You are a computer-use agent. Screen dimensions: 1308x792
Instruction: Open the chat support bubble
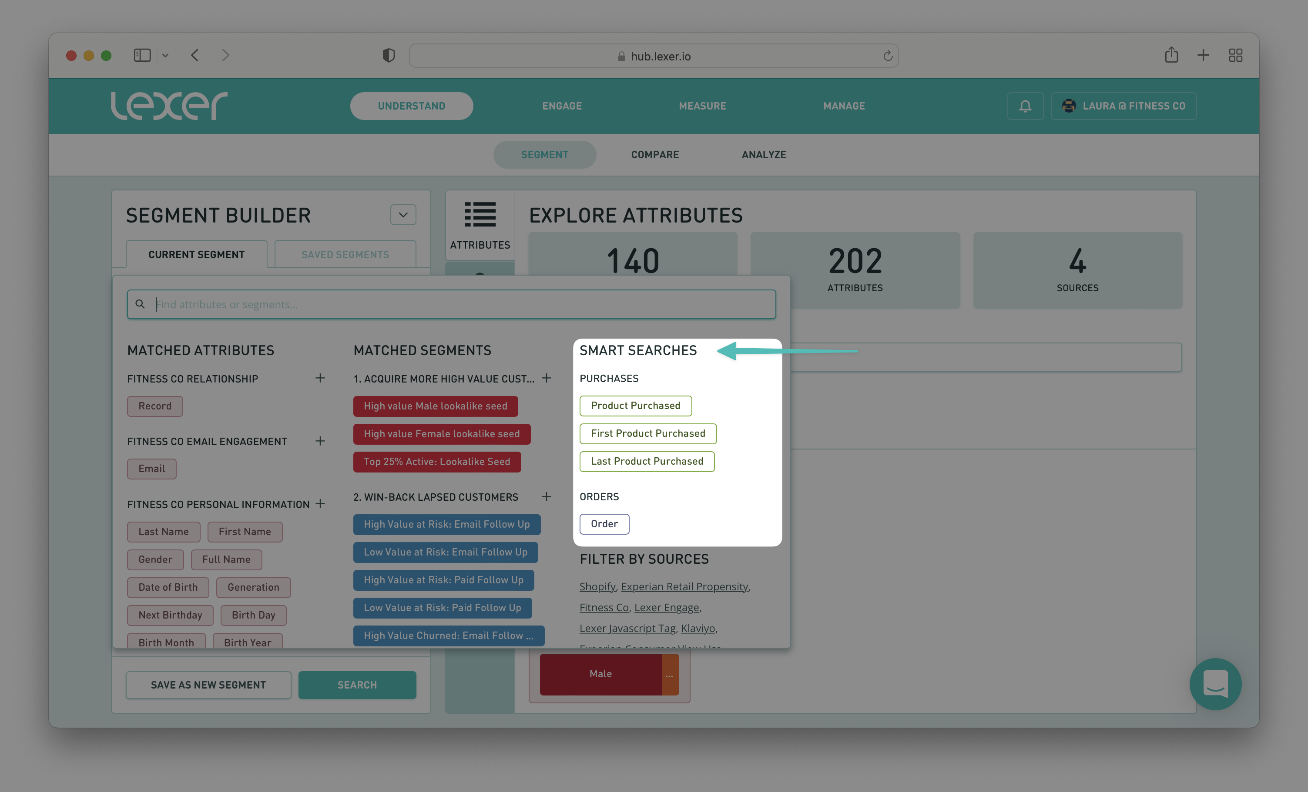1215,683
